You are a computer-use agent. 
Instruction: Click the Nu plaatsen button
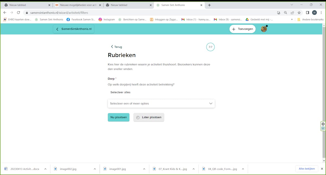118,117
